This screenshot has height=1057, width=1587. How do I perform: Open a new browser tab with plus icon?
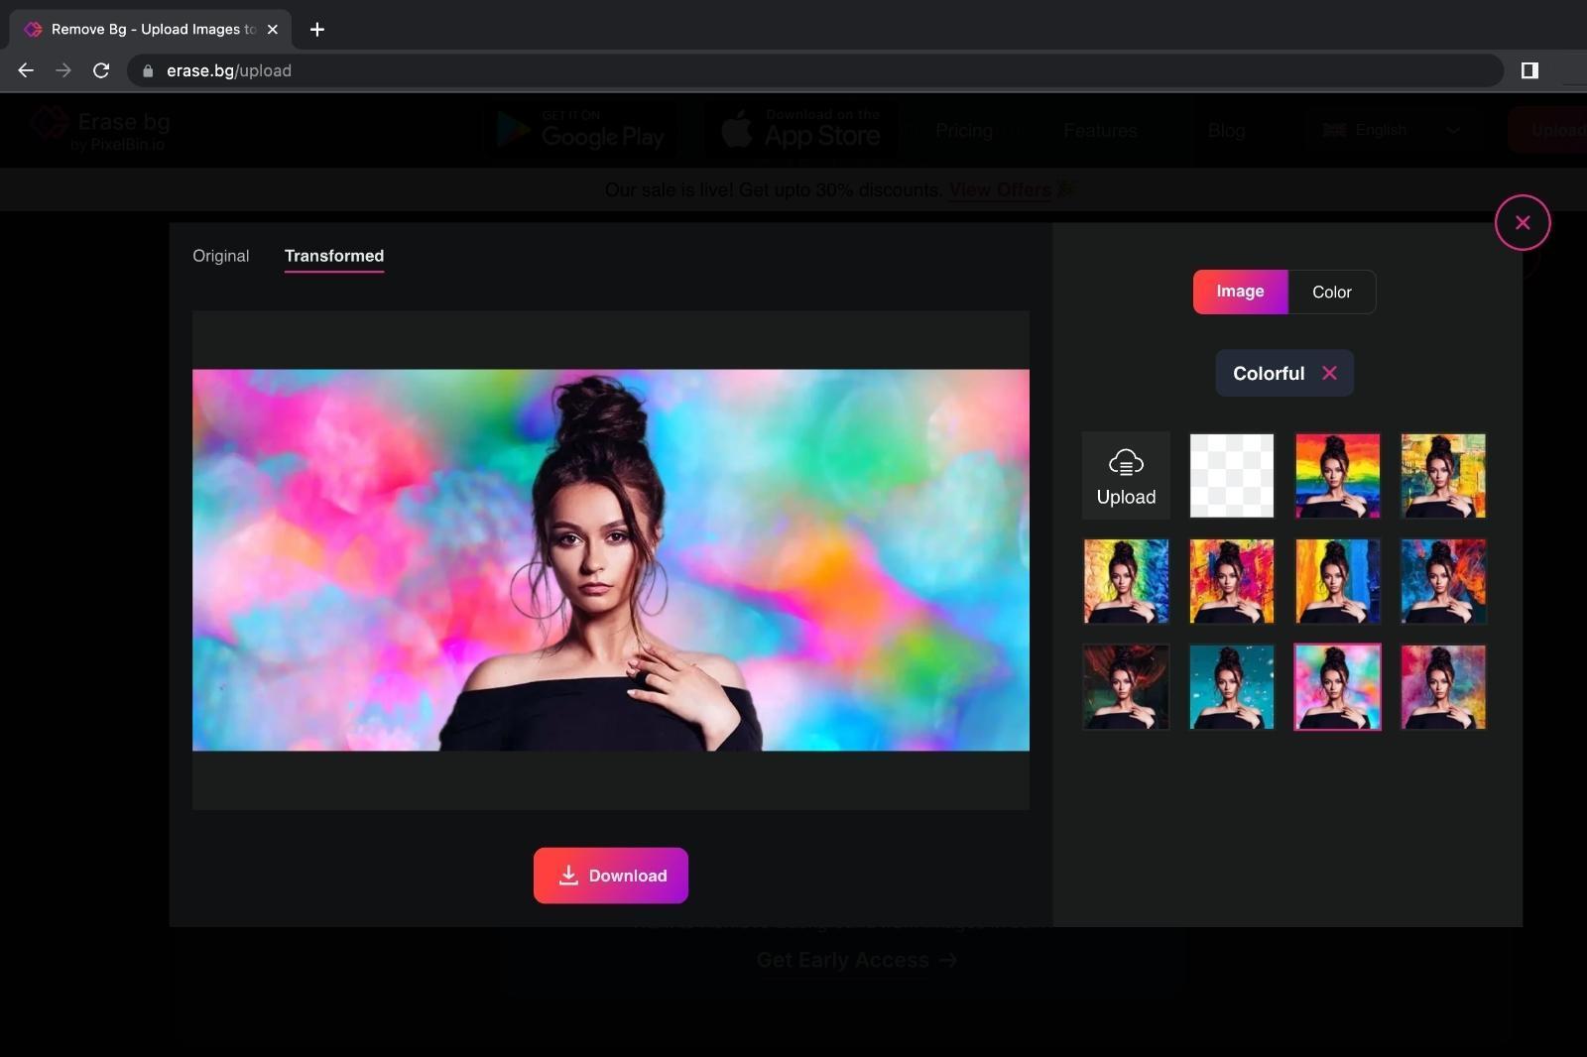(317, 30)
